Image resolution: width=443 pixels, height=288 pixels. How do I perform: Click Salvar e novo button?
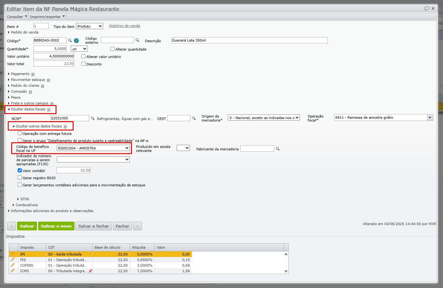pos(56,226)
